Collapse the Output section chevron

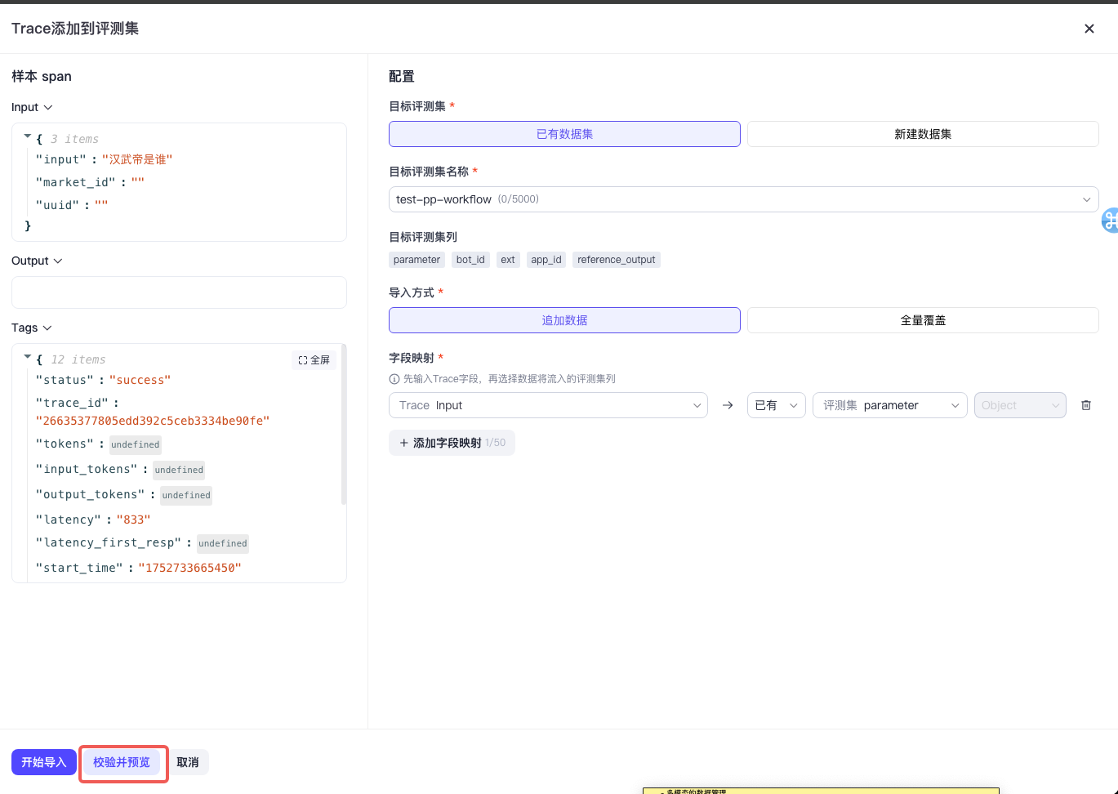pyautogui.click(x=57, y=261)
